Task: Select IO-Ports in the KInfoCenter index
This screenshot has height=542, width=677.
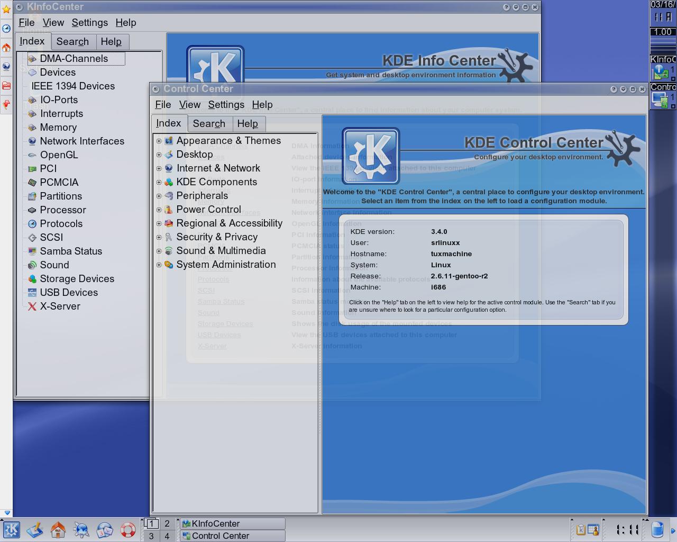Action: coord(59,100)
